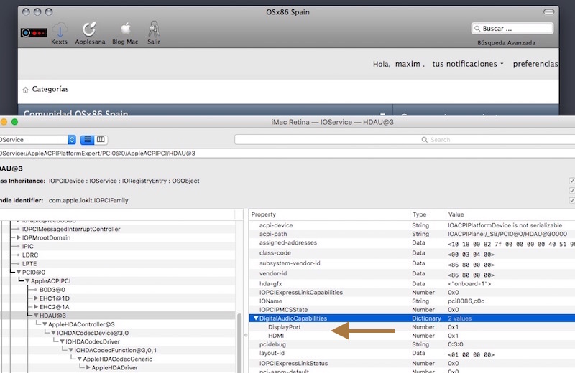Click the Categorías home icon
575x373 pixels.
pos(25,90)
